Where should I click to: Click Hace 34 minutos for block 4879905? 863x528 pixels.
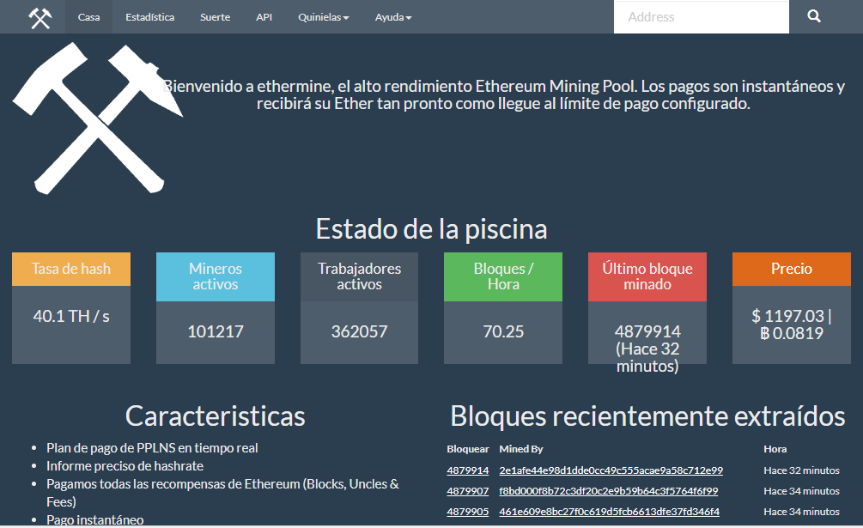tap(801, 512)
